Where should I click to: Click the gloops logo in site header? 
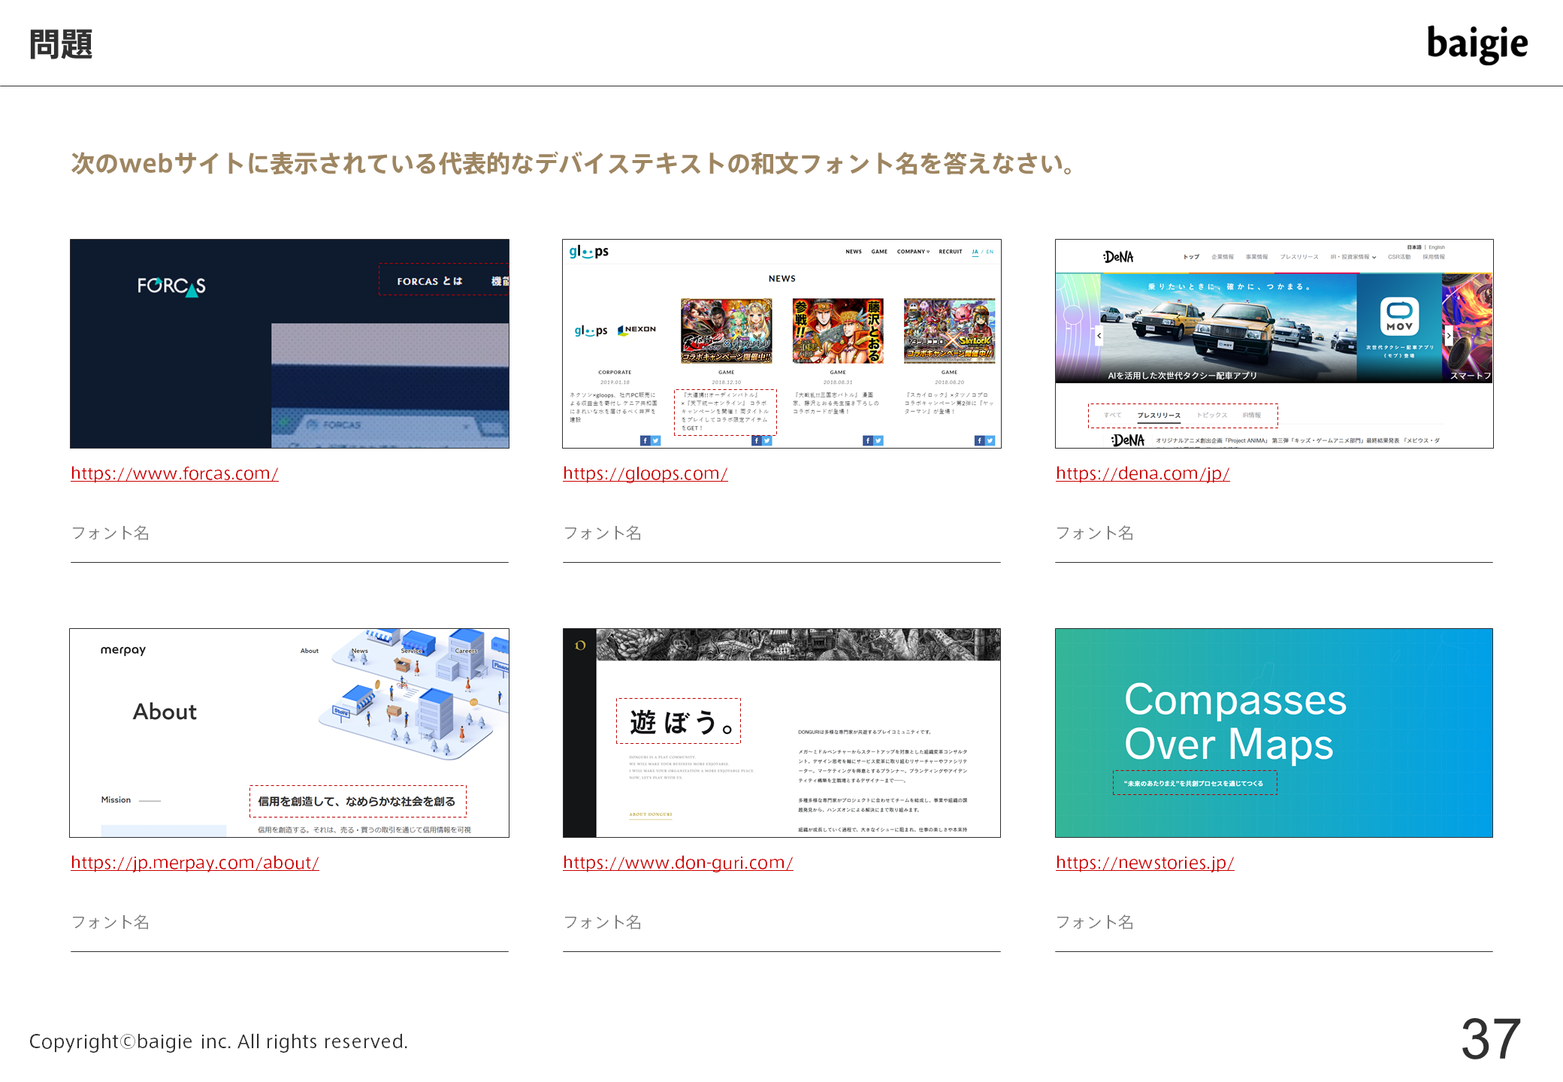[x=588, y=252]
